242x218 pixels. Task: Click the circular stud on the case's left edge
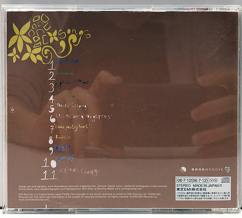(13, 110)
